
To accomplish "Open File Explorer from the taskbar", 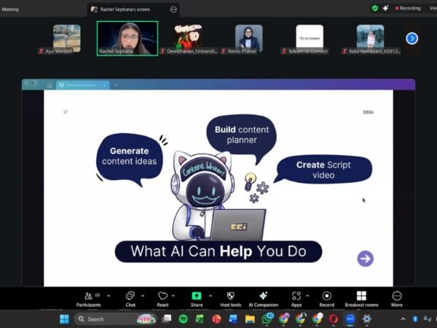I will click(x=250, y=319).
